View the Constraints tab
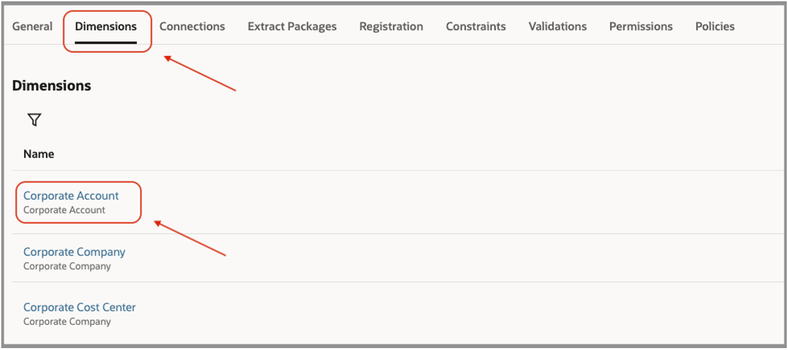Viewport: 788px width, 350px height. click(475, 26)
